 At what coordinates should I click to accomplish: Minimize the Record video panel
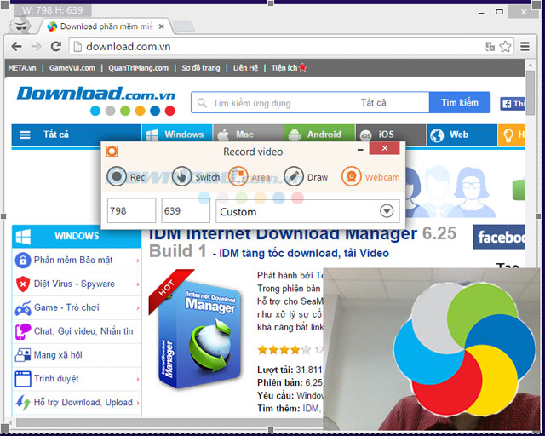[360, 150]
